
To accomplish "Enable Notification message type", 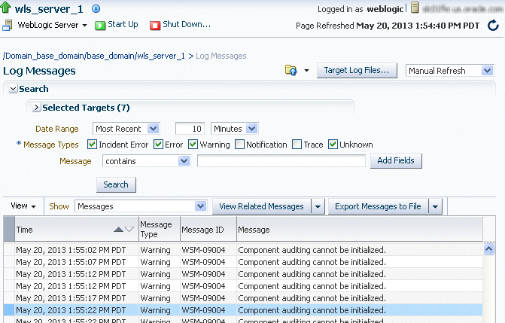I will (239, 145).
